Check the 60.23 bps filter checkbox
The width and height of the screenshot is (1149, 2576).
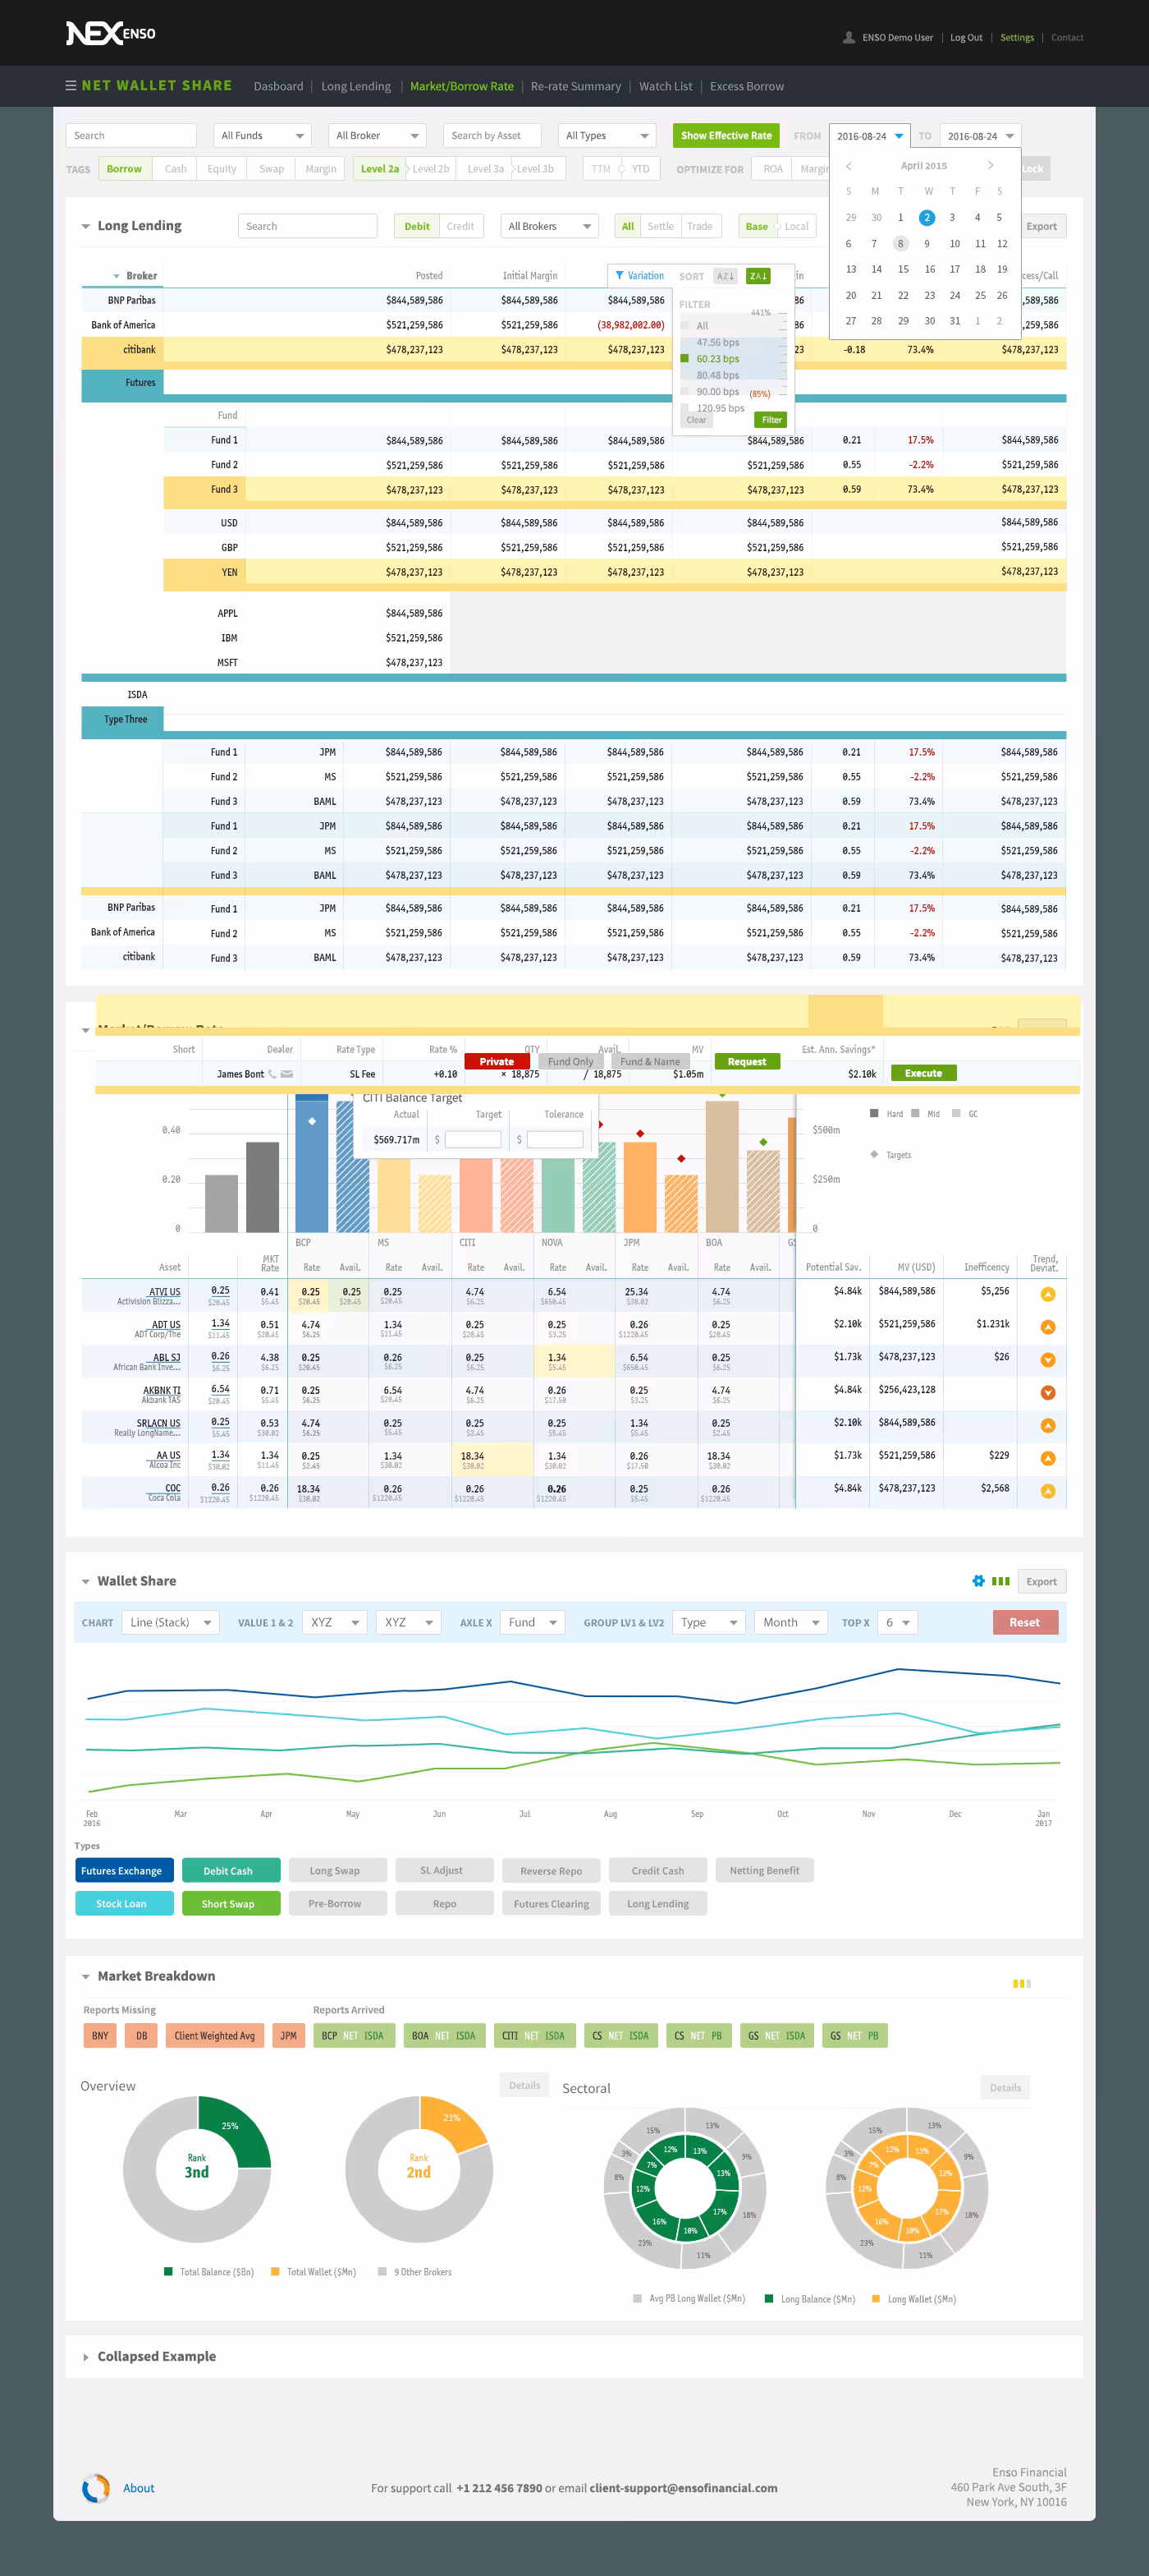coord(684,358)
